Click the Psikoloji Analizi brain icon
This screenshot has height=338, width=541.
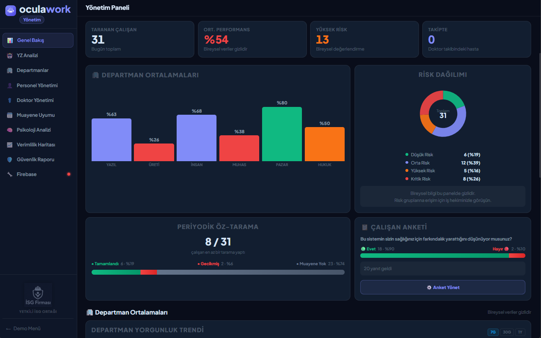click(x=10, y=130)
